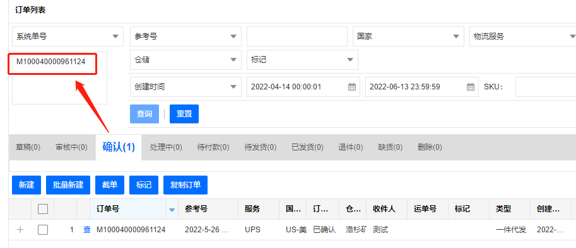Switch to the 退件(0) tab

(351, 147)
